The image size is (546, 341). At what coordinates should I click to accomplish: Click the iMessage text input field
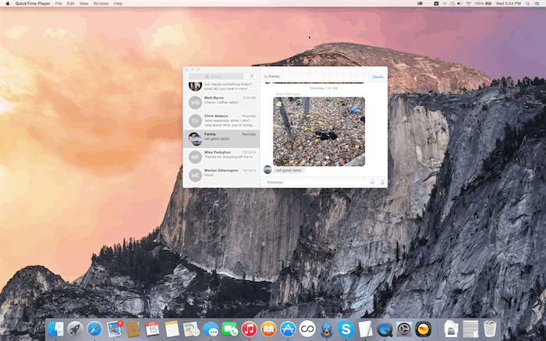[x=320, y=182]
